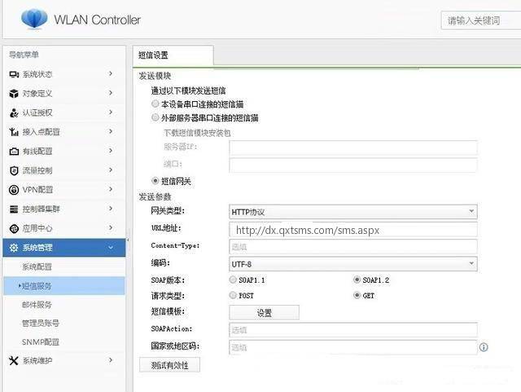
Task: Select the SOAP1.1 radio button
Action: tap(234, 280)
